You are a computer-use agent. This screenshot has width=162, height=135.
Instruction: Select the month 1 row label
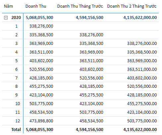click(x=16, y=26)
